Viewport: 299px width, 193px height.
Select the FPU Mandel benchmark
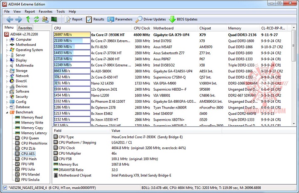coord(30,174)
